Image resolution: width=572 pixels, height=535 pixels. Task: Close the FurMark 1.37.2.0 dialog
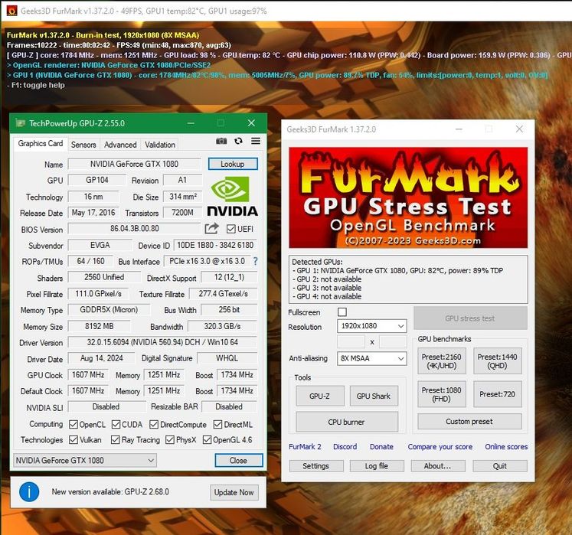coord(519,129)
